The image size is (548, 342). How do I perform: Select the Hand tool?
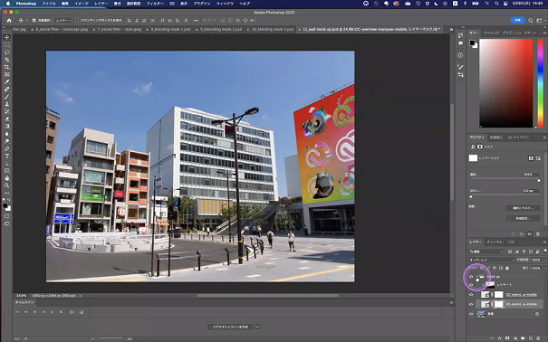pos(7,178)
